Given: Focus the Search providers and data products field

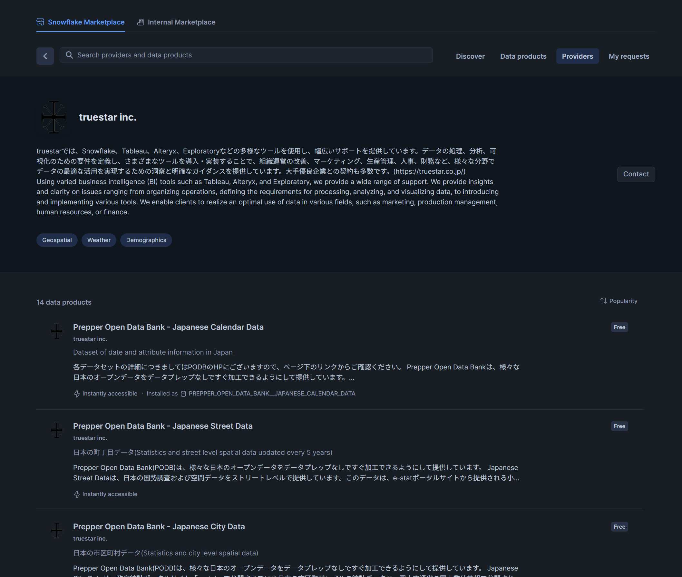Looking at the screenshot, I should coord(246,55).
